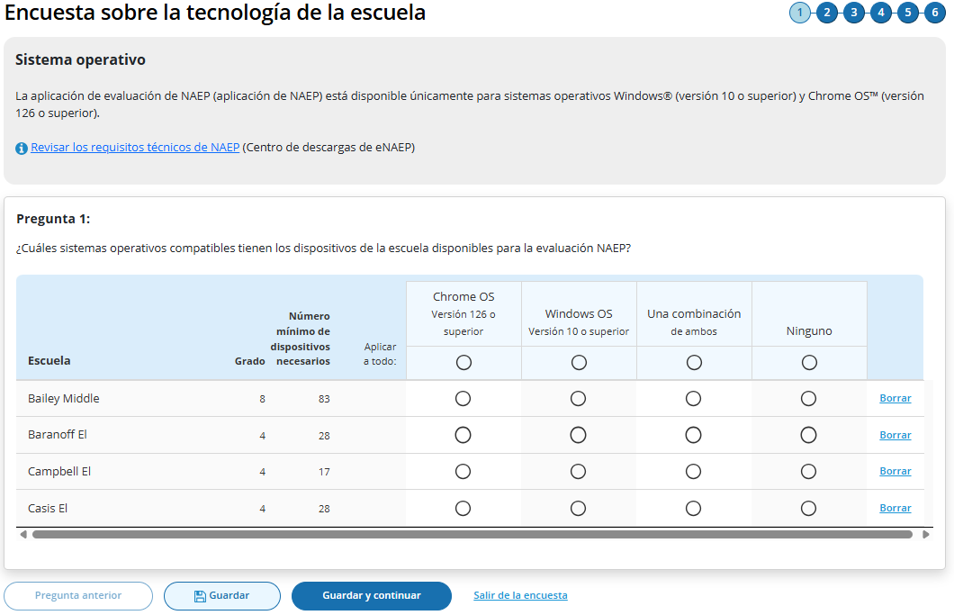Image resolution: width=954 pixels, height=615 pixels.
Task: Go to survey step 2 indicator
Action: click(x=826, y=13)
